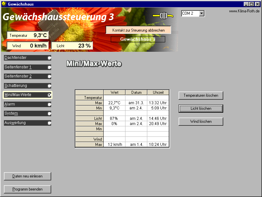Maximize the Gewächshaus window

pyautogui.click(x=251, y=4)
